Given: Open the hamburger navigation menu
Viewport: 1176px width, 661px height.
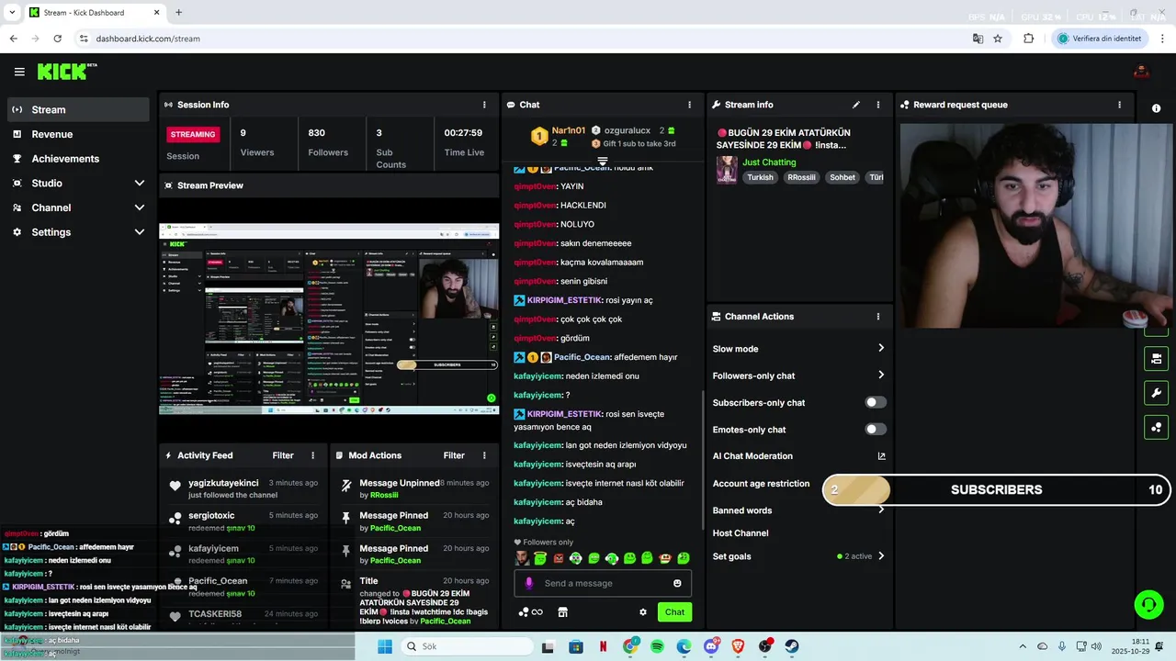Looking at the screenshot, I should coord(19,72).
